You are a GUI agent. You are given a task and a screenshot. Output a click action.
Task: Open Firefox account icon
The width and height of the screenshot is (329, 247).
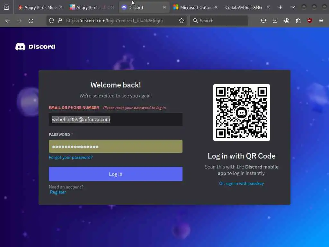coord(287,21)
